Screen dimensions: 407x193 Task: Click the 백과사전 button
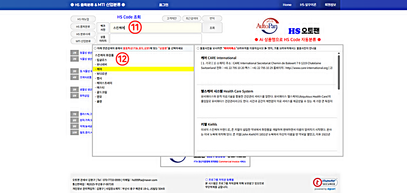(x=103, y=28)
